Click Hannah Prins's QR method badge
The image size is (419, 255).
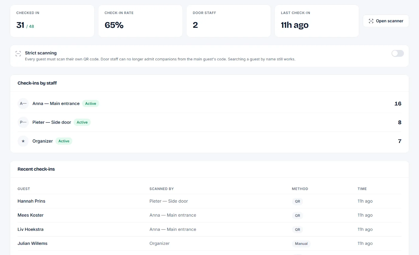297,201
